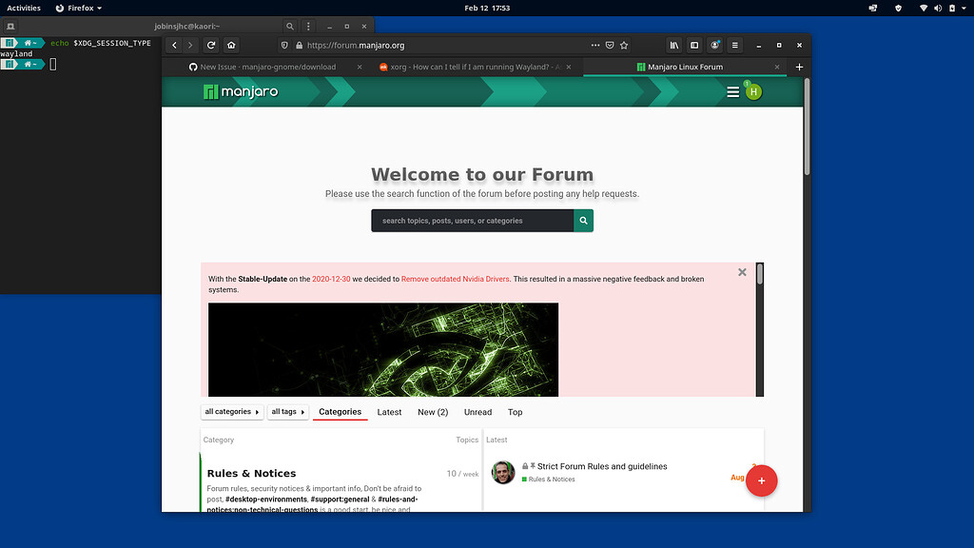Open the all tags dropdown
Screen dimensions: 974x548
pos(287,411)
